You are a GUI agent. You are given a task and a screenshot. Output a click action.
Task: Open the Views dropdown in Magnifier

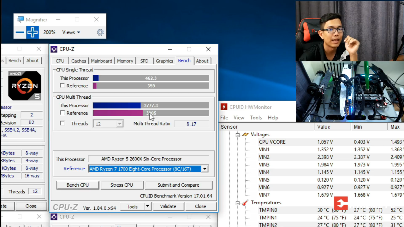(71, 32)
